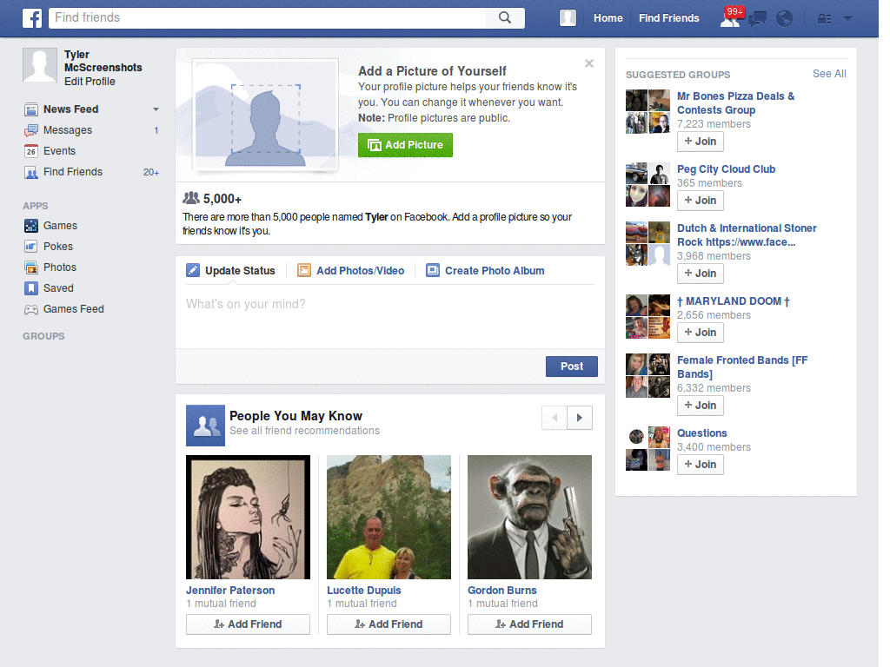This screenshot has width=890, height=667.
Task: Open friend requests icon with 99+ badge
Action: 731,17
